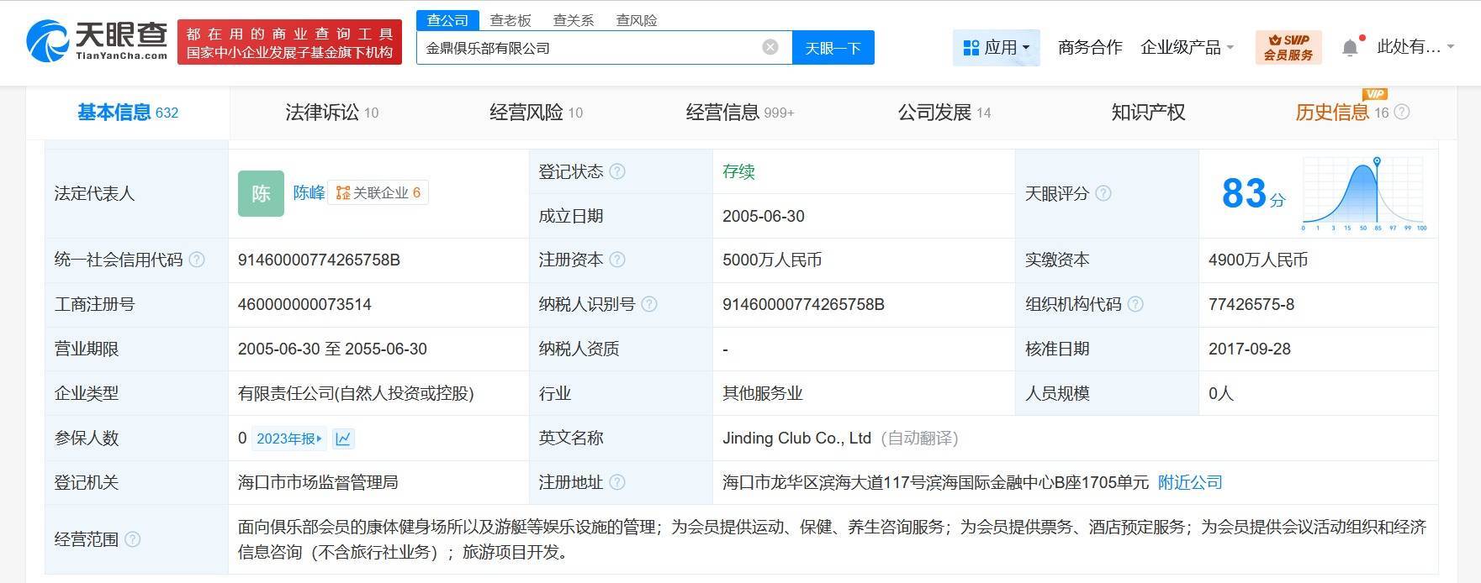1481x583 pixels.
Task: Click the grid icon beside 应用
Action: click(x=971, y=47)
